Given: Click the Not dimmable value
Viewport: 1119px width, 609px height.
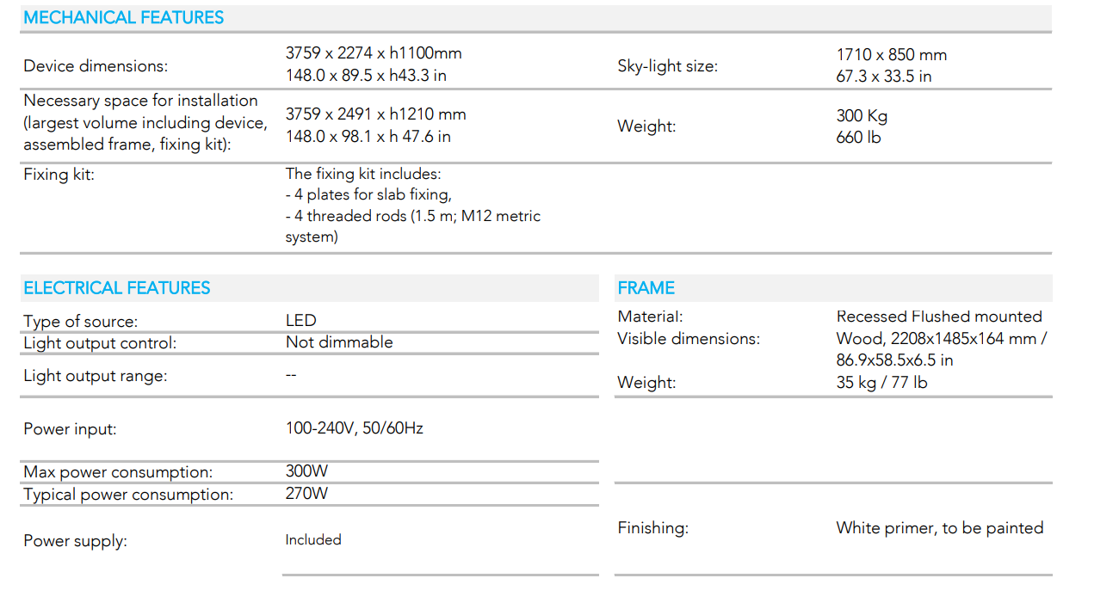Looking at the screenshot, I should [x=339, y=342].
